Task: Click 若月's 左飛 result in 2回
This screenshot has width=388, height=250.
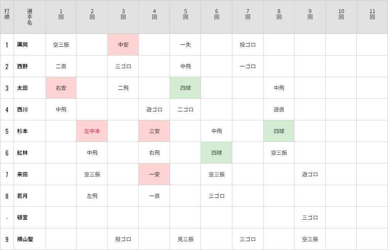Action: 92,196
